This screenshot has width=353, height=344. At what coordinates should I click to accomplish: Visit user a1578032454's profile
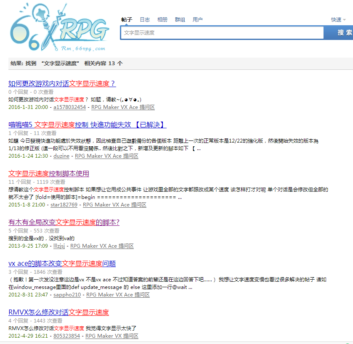point(69,107)
